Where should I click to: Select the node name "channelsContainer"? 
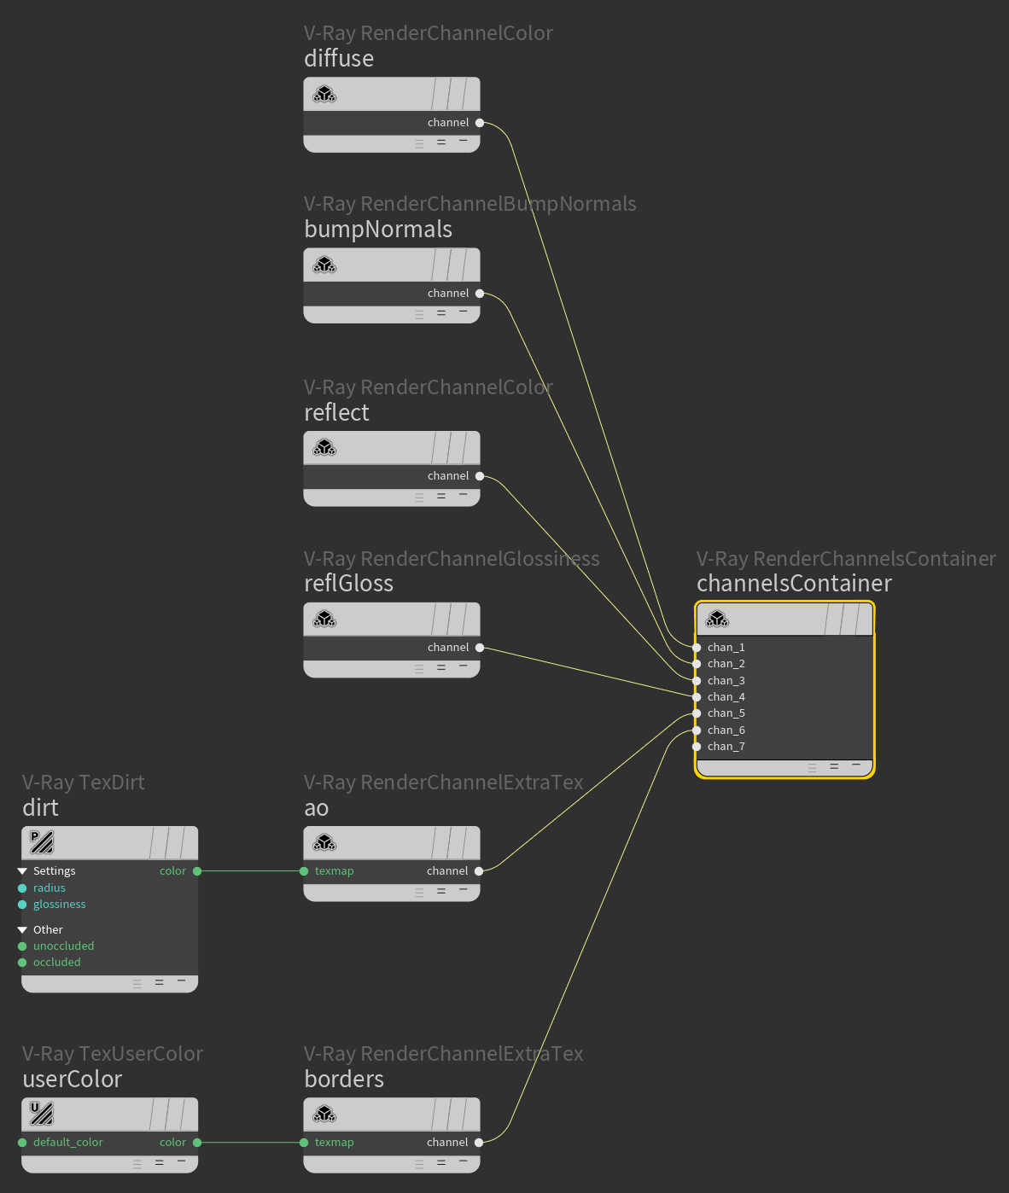click(794, 583)
